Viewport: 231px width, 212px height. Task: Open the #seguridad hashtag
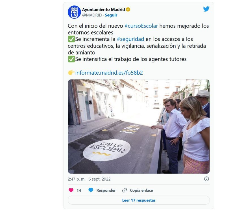pos(130,39)
